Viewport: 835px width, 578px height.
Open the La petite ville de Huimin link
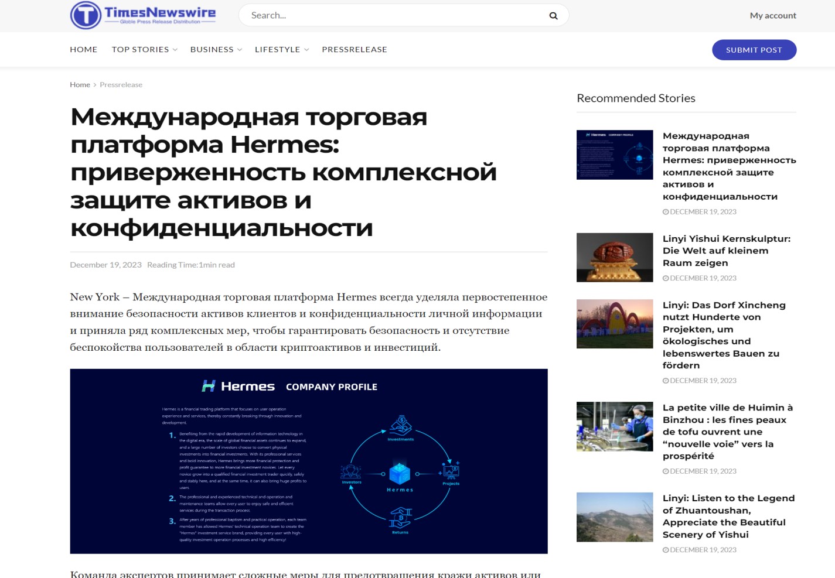point(728,432)
